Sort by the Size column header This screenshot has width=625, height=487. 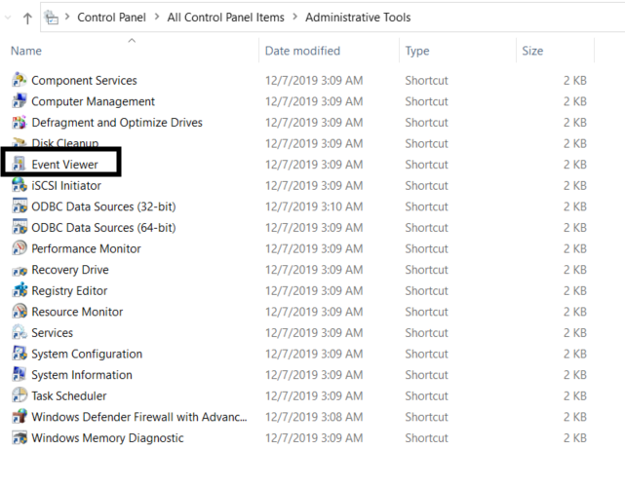pos(532,51)
